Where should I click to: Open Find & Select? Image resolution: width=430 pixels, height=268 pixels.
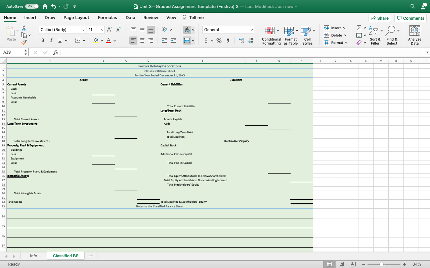pyautogui.click(x=392, y=36)
